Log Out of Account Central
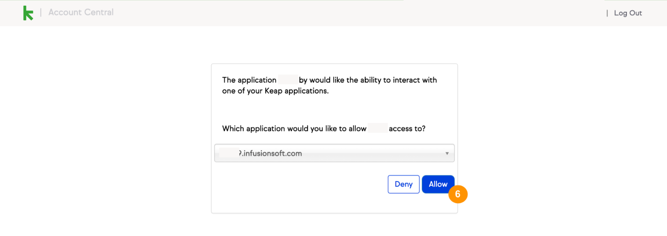The height and width of the screenshot is (236, 667). point(628,13)
